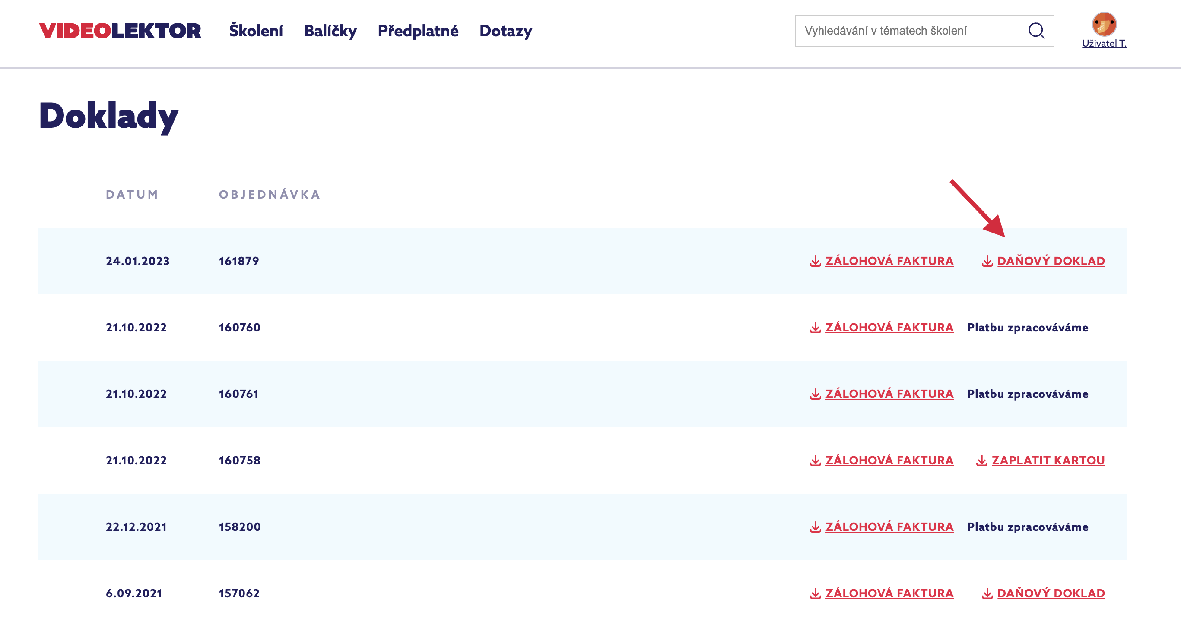Click the date 22.12.2021
This screenshot has height=634, width=1181.
pos(136,527)
